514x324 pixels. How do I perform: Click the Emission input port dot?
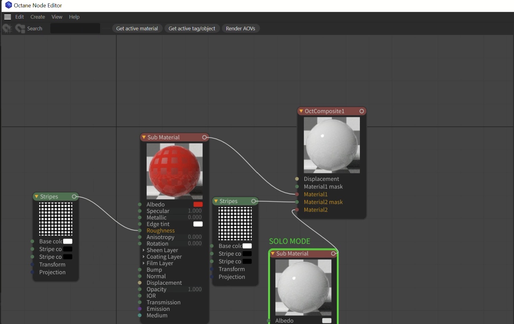[140, 309]
